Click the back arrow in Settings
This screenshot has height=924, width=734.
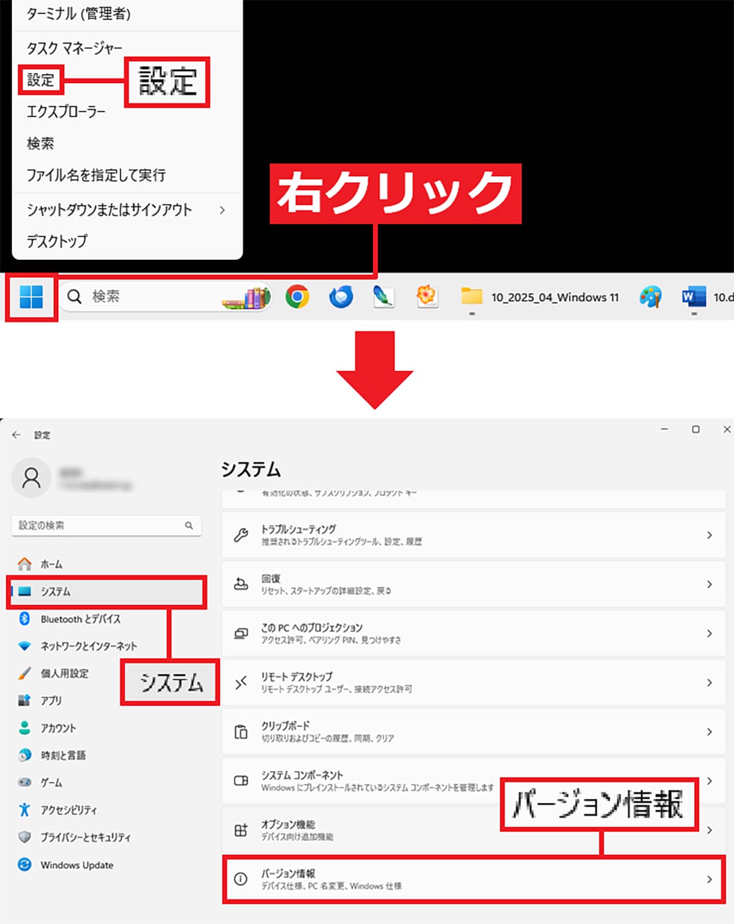point(16,435)
